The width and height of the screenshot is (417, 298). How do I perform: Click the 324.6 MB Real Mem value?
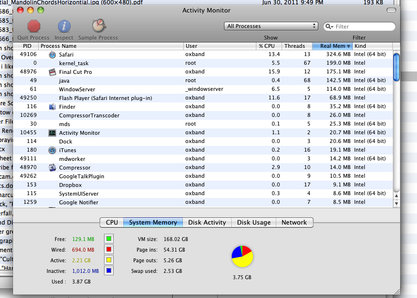tap(338, 54)
